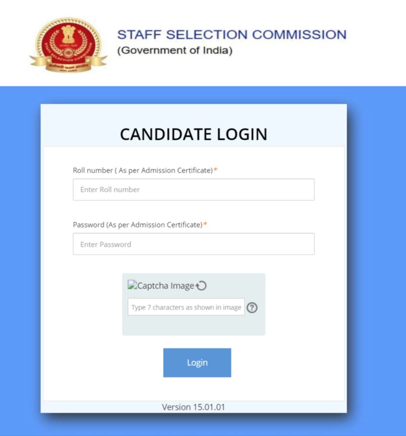Click the Version 15.01.01 text
Screen dimensions: 406x436
[x=193, y=407]
